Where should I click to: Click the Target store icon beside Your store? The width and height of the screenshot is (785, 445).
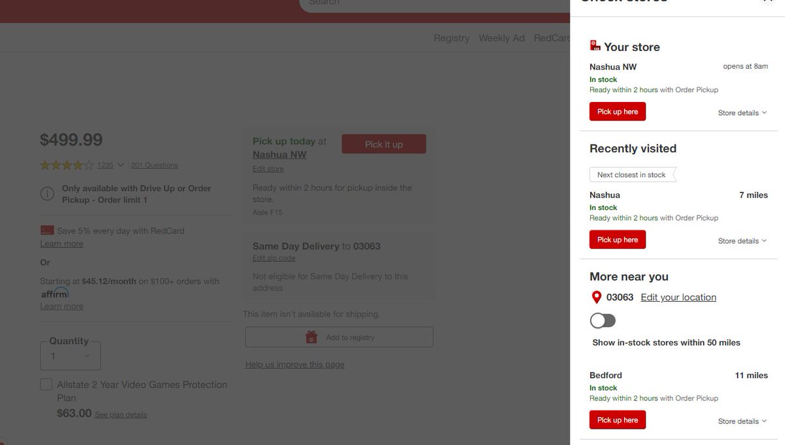coord(595,46)
